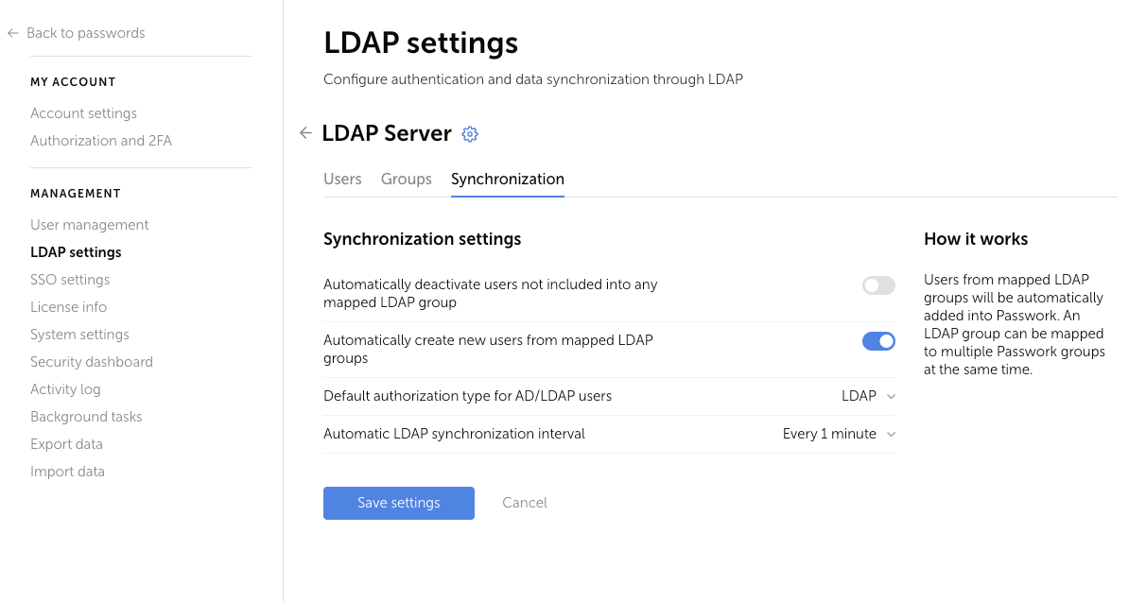Viewport: 1146px width, 602px height.
Task: Go to Export data
Action: [66, 443]
